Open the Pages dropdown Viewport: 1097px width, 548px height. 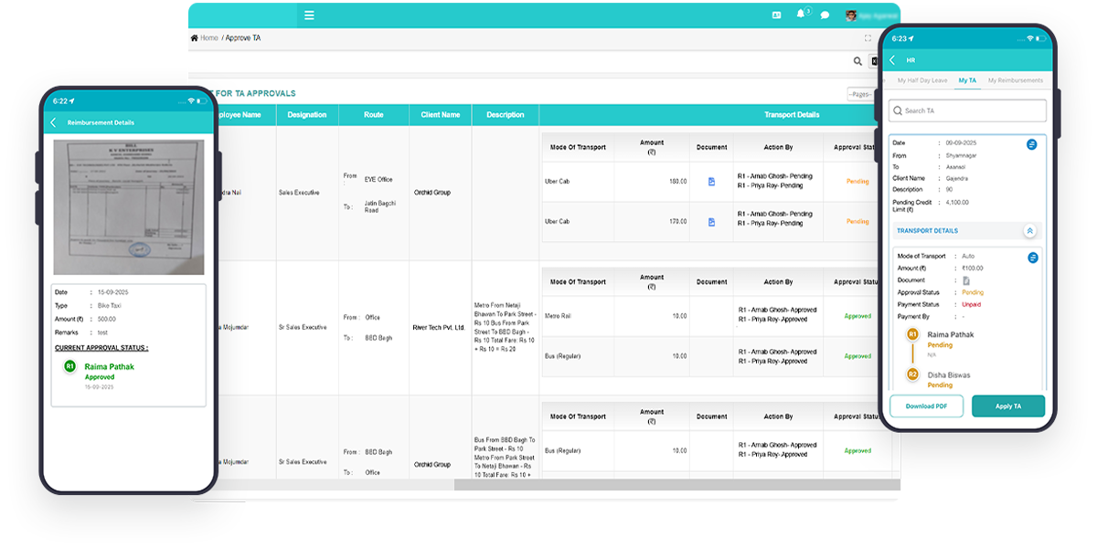click(862, 94)
